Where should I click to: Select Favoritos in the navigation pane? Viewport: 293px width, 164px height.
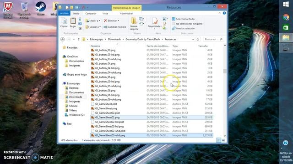(x=70, y=47)
